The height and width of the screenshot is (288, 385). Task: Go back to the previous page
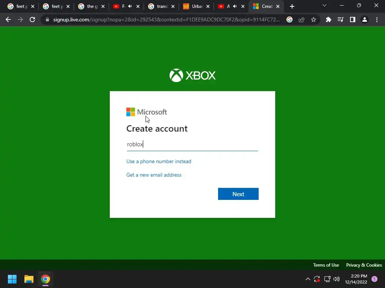[x=8, y=19]
